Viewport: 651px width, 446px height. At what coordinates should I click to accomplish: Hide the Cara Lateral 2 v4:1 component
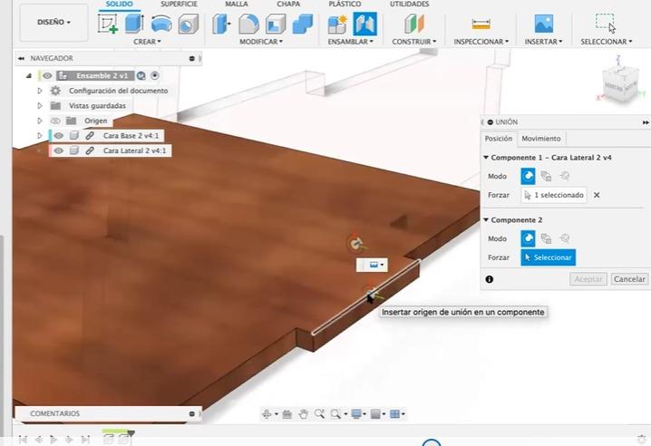(x=59, y=150)
